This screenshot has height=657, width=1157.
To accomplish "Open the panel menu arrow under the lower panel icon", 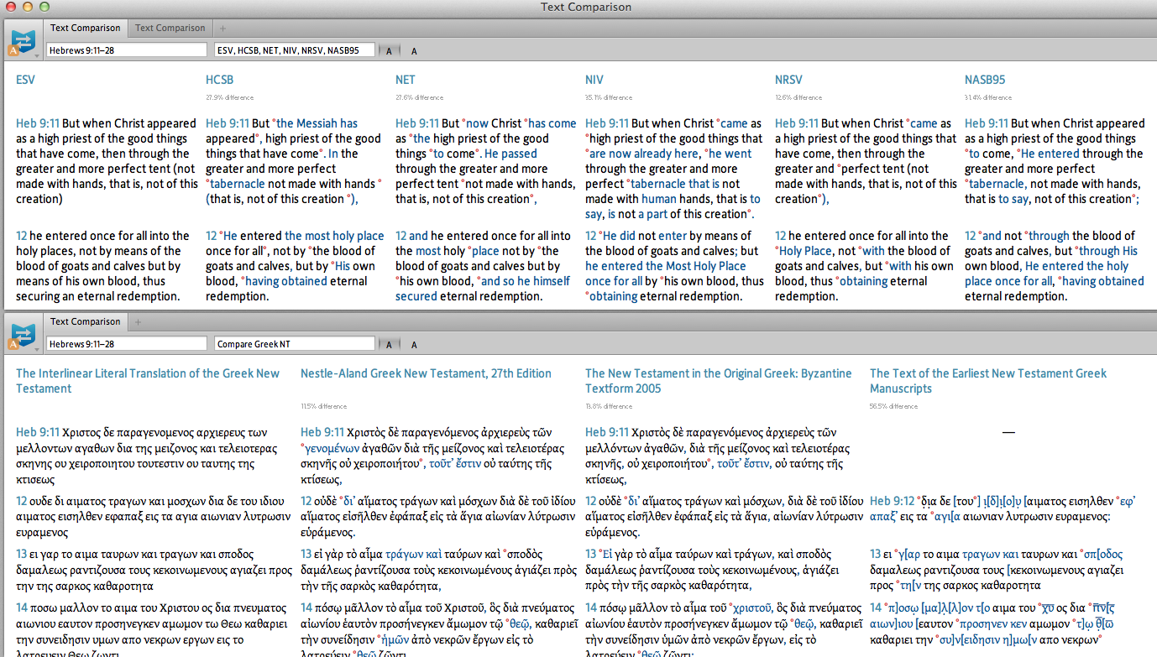I will coord(36,350).
